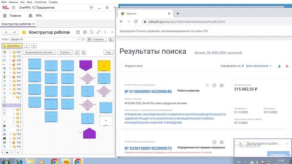Open the 1C icon in the taskbar
This screenshot has width=292, height=164.
66,161
